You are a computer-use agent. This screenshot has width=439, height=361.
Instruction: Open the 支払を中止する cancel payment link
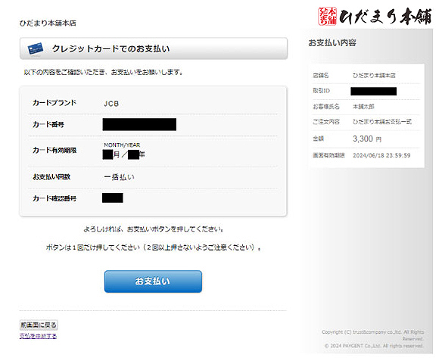tap(38, 336)
